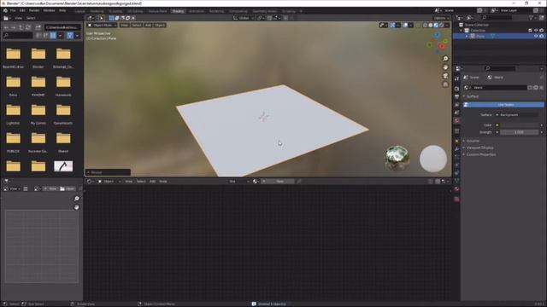Click the file browser forward arrow
The height and width of the screenshot is (307, 547).
pos(14,27)
